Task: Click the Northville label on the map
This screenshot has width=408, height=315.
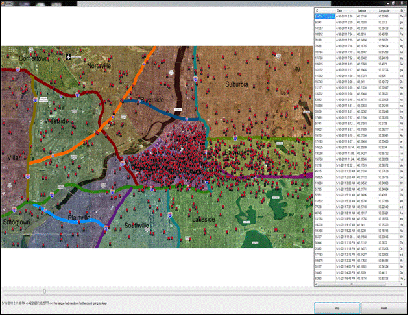Action: [x=99, y=66]
